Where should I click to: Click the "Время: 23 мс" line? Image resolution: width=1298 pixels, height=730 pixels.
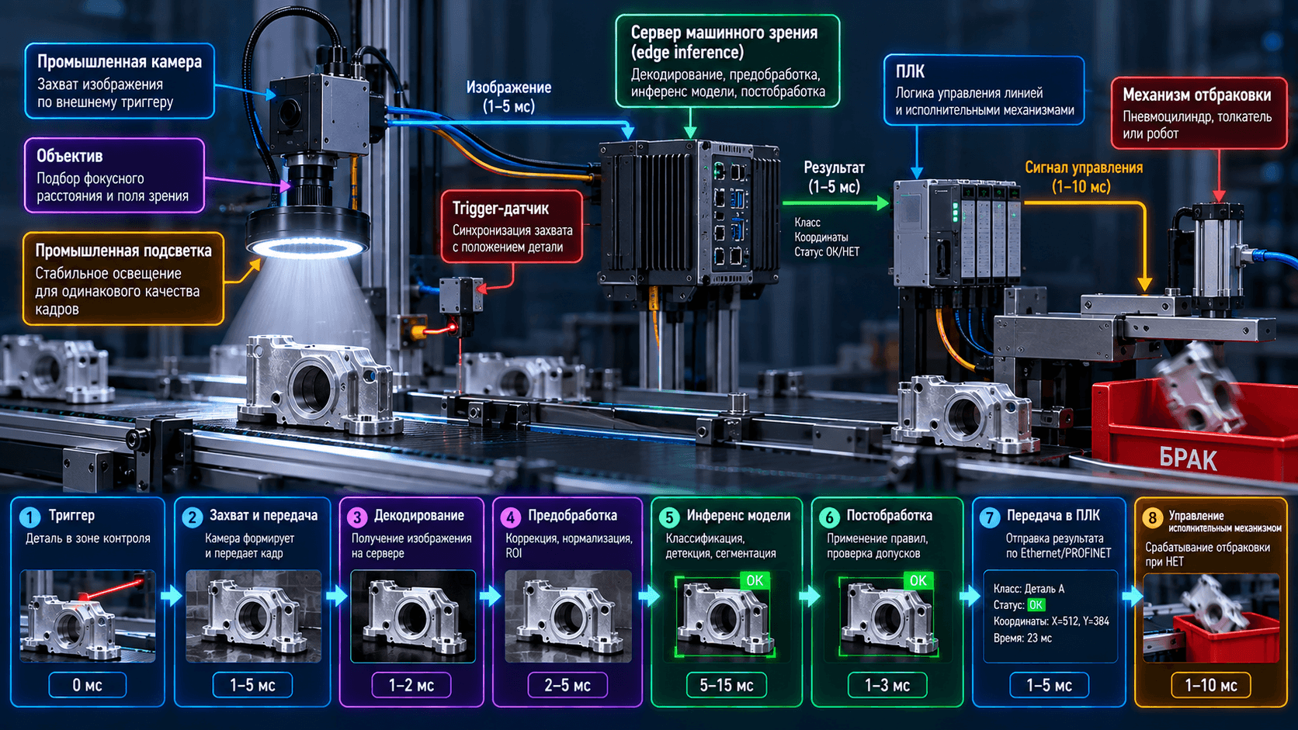tap(1022, 638)
